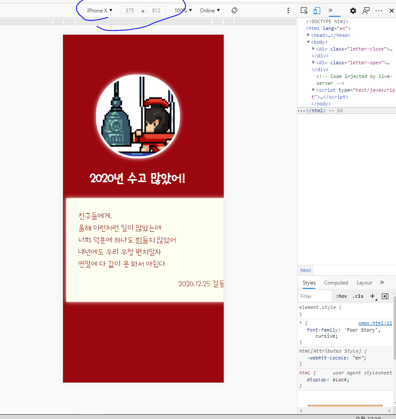Image resolution: width=396 pixels, height=419 pixels.
Task: Click the styles pane scroll left arrow
Action: point(301,410)
